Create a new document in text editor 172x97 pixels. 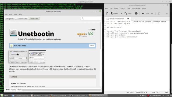(x=107, y=13)
